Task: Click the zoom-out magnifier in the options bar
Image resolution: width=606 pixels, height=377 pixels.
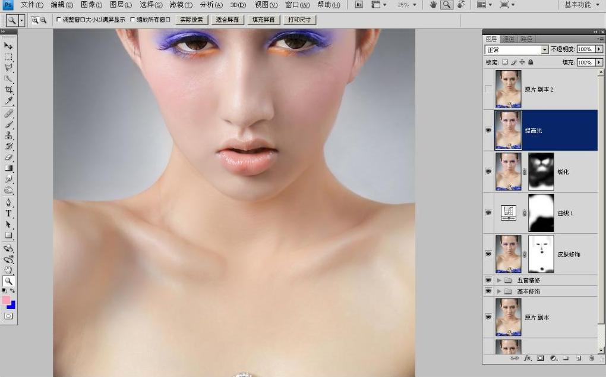Action: pyautogui.click(x=43, y=20)
